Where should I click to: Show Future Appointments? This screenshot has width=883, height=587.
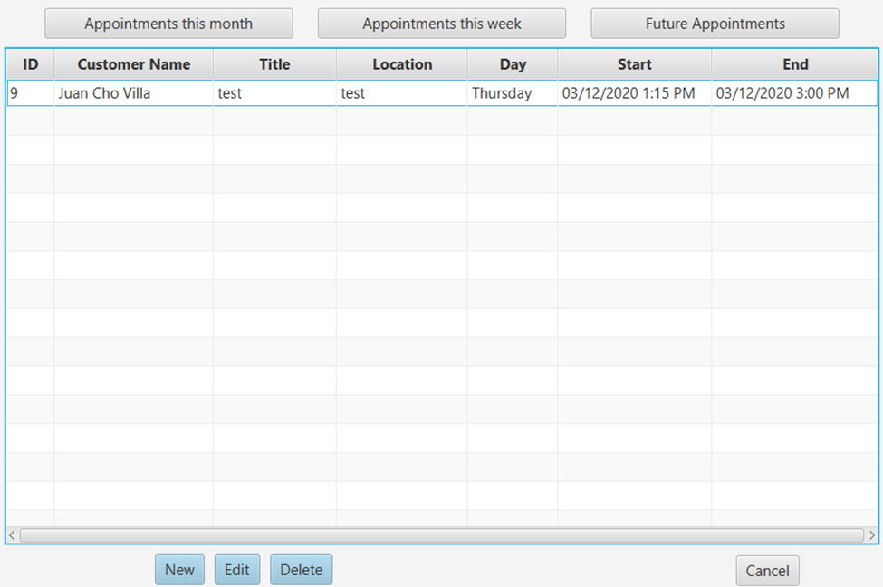pos(715,24)
